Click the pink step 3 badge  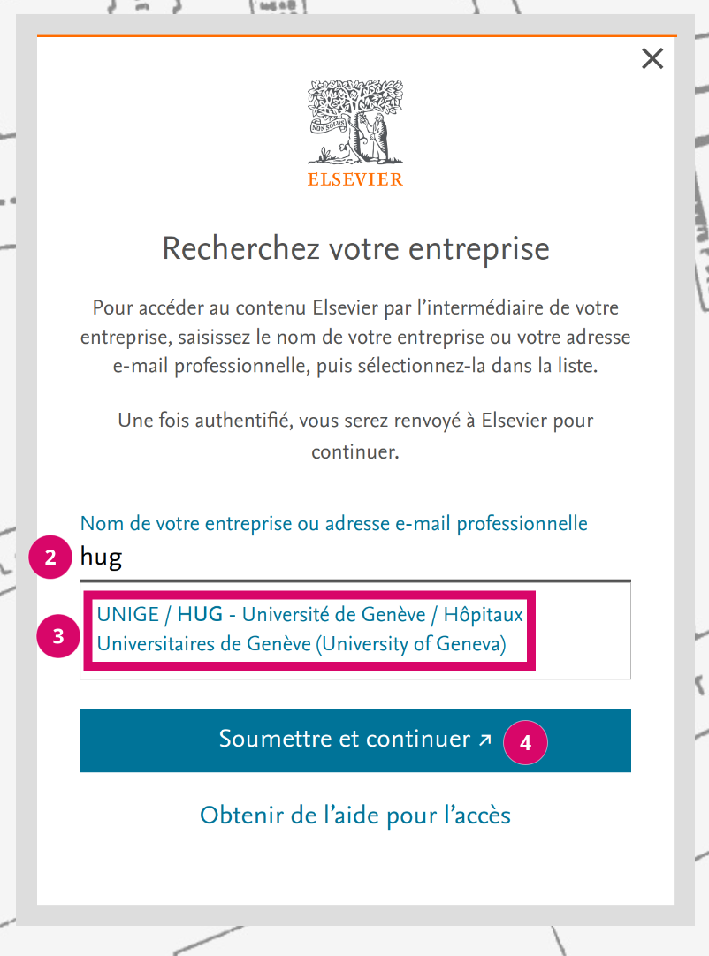(x=58, y=637)
